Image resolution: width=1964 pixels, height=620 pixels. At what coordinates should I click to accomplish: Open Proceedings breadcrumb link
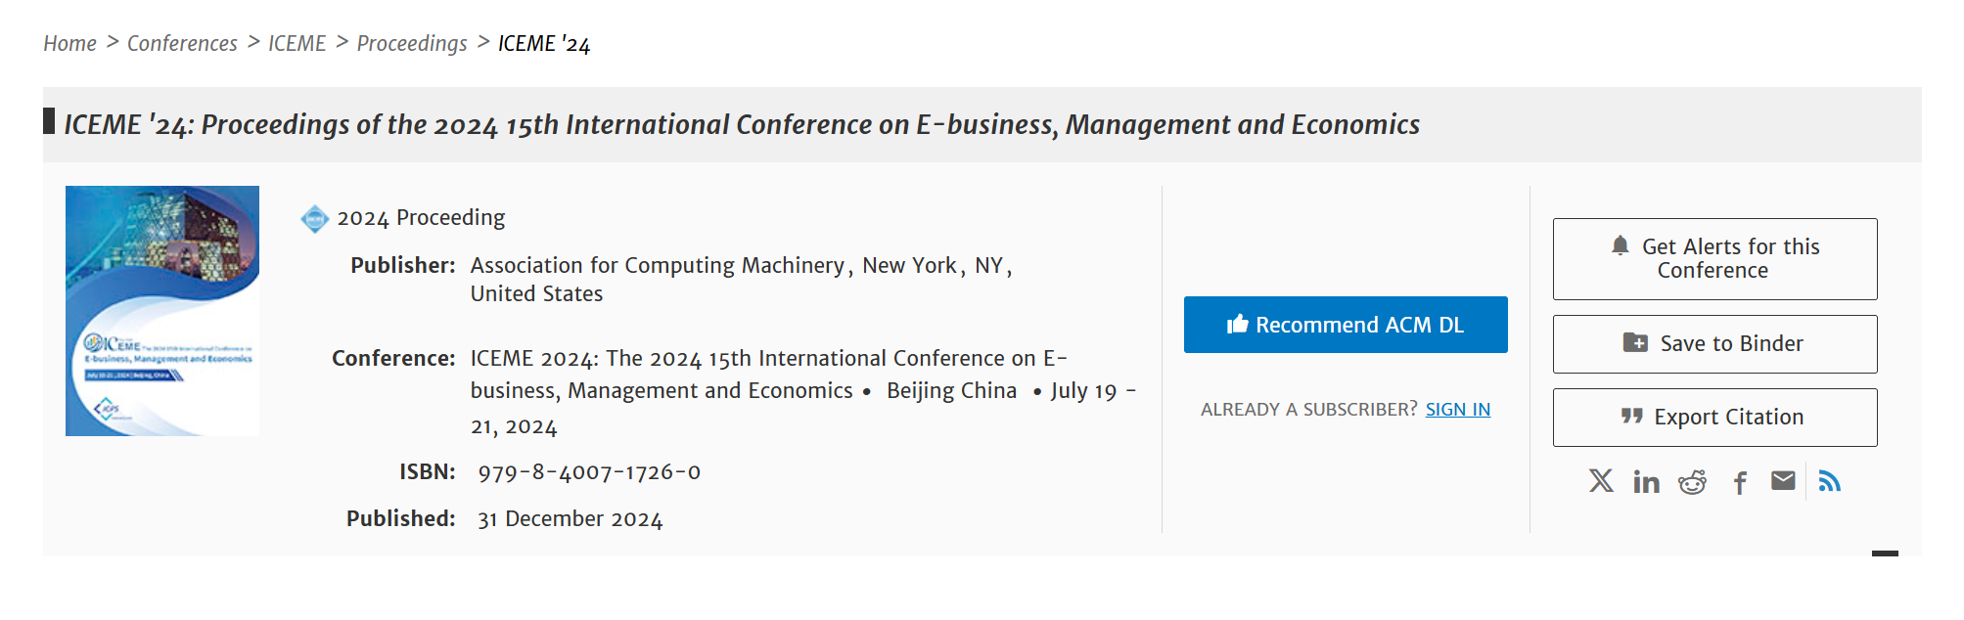(412, 44)
